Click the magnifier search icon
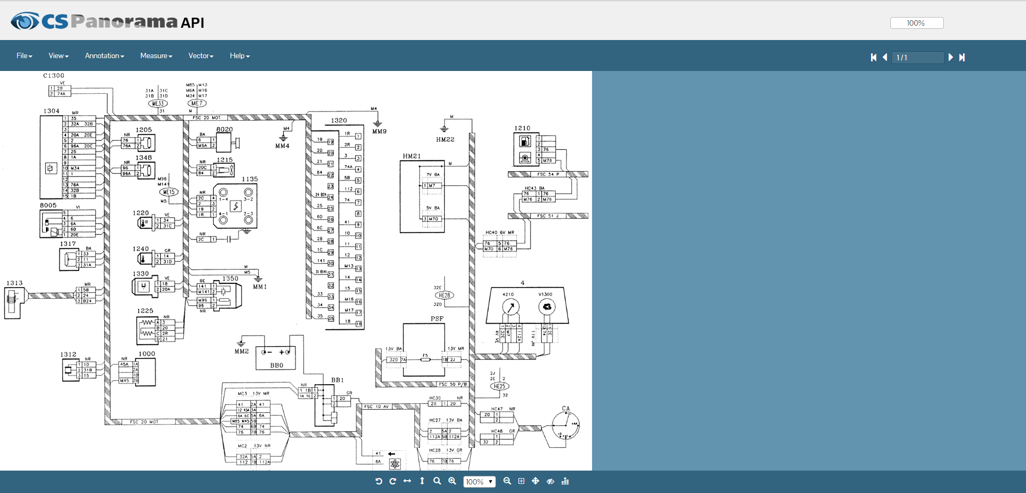Viewport: 1026px width, 493px height. (x=437, y=481)
